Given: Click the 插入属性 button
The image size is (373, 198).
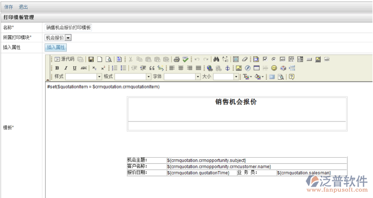Looking at the screenshot, I should (x=55, y=47).
